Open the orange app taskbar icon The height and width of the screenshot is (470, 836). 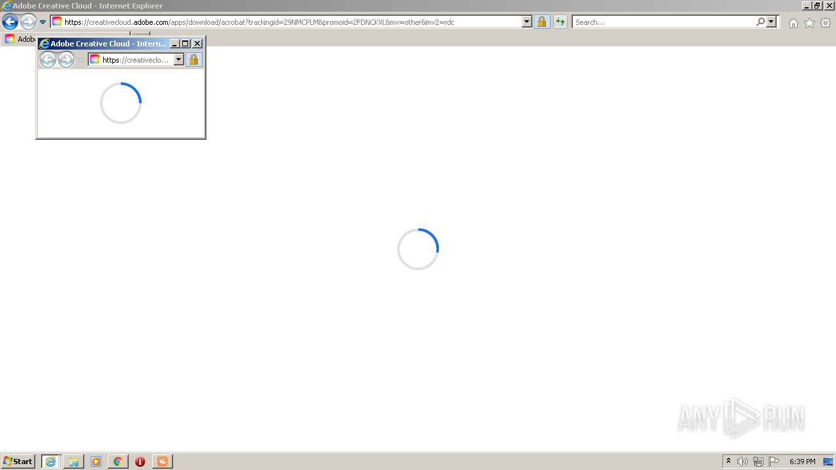coord(162,462)
